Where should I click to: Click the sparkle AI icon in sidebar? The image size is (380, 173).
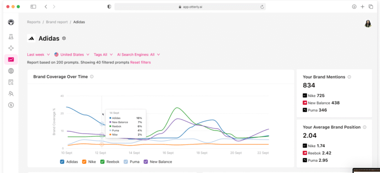point(11,48)
